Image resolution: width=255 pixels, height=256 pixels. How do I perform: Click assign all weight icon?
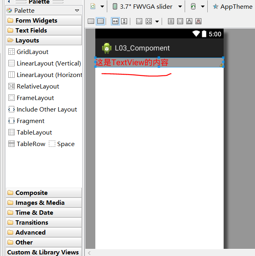coord(180,21)
